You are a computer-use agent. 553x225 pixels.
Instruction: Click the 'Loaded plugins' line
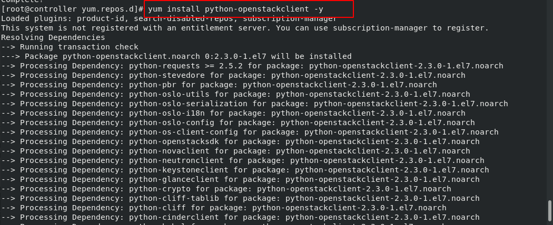pos(169,18)
